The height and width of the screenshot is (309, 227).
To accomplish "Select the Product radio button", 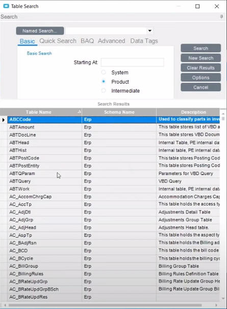I will tap(104, 81).
